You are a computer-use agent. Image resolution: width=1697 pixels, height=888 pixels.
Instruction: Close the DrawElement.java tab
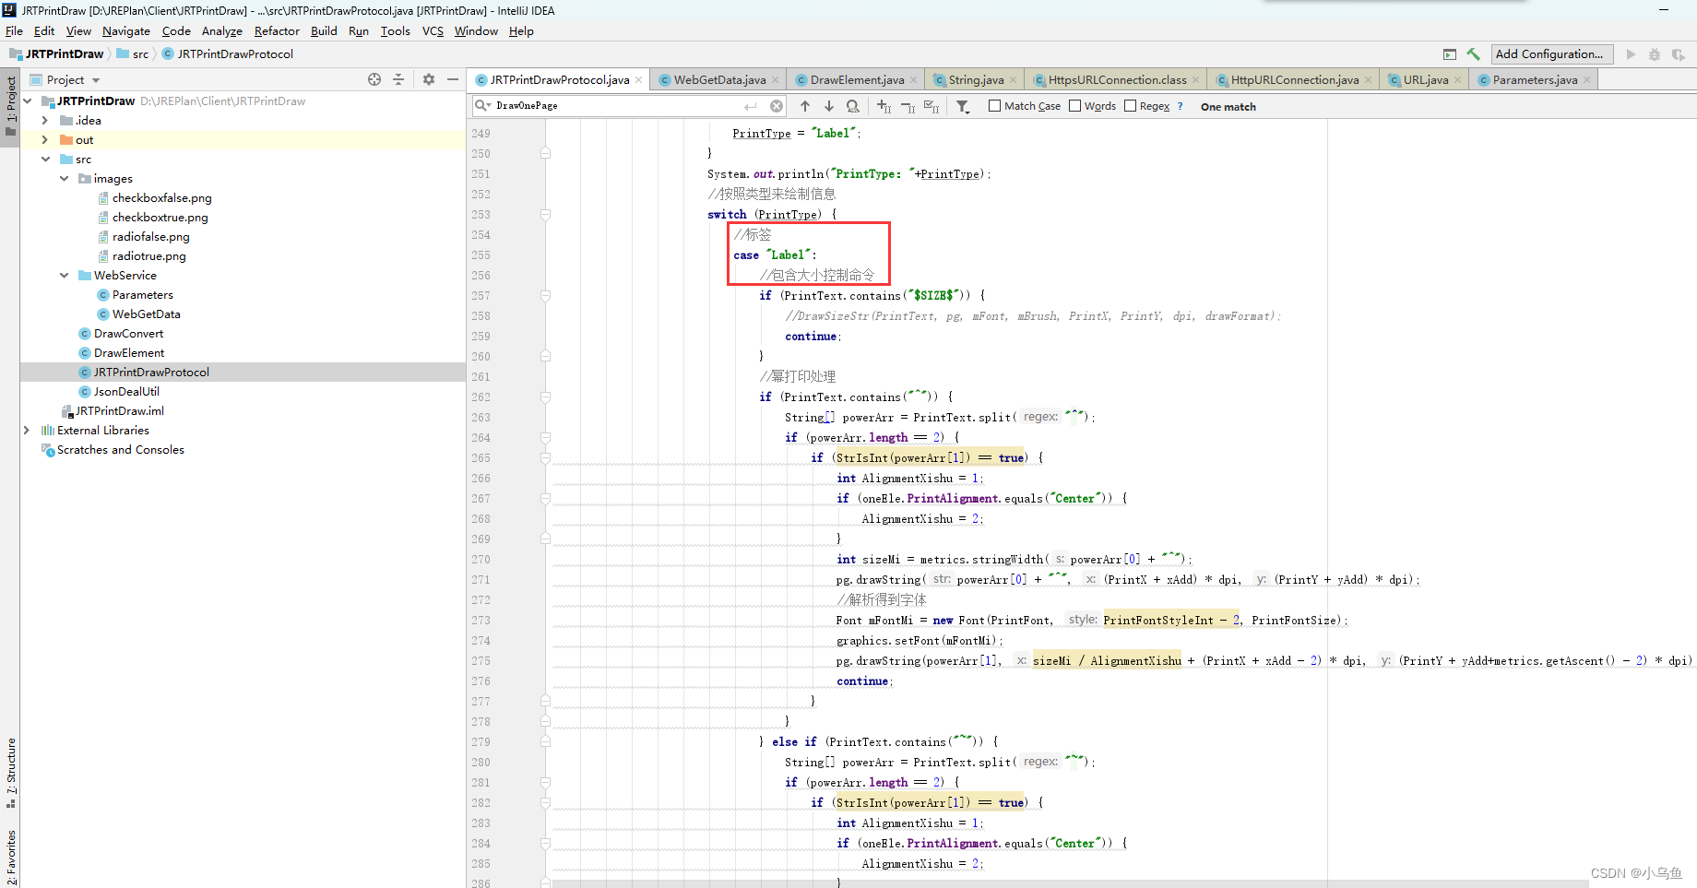pyautogui.click(x=914, y=80)
